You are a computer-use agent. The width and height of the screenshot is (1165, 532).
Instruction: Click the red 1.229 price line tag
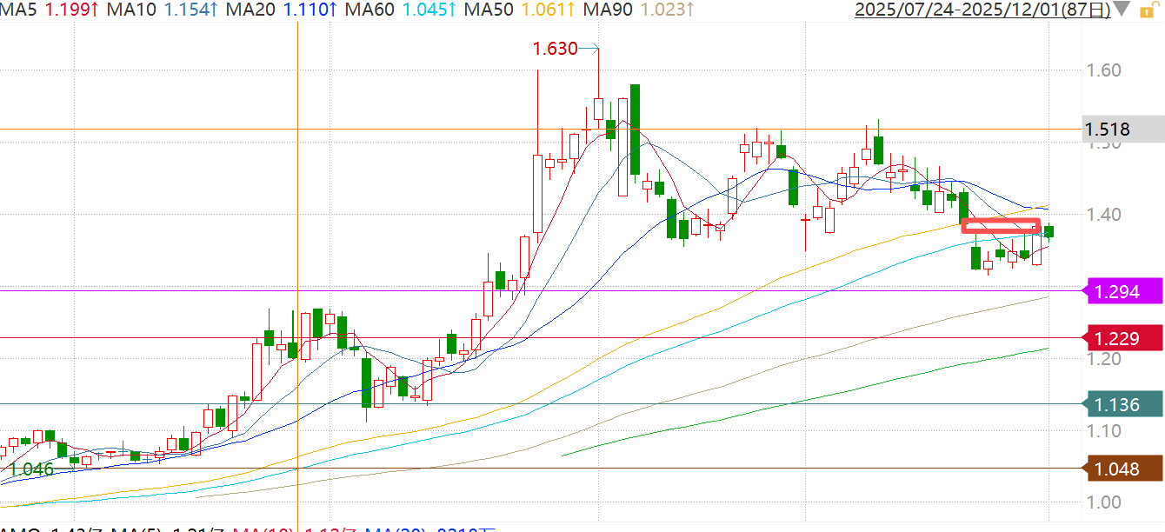pos(1125,337)
